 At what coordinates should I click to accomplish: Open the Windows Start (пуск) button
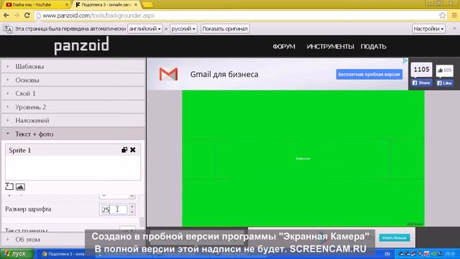pyautogui.click(x=17, y=254)
